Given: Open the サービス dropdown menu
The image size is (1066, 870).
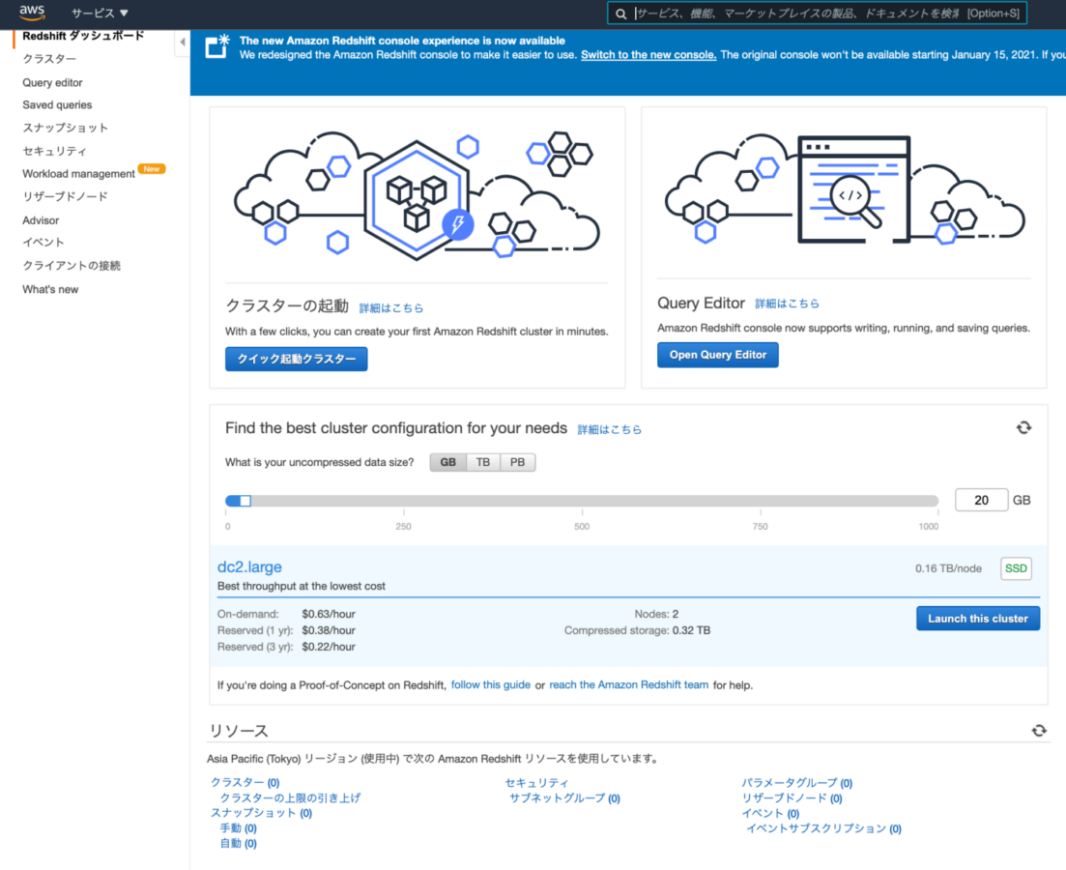Looking at the screenshot, I should (x=100, y=14).
